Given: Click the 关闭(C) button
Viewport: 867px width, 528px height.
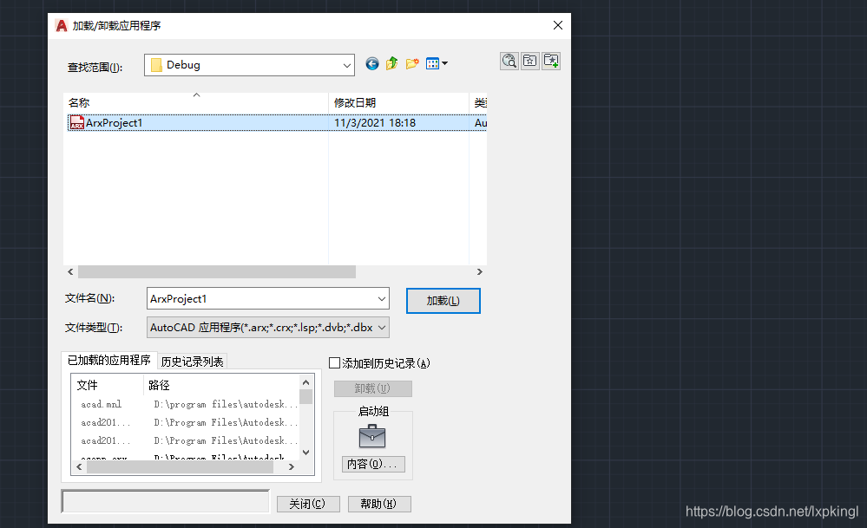Looking at the screenshot, I should click(x=307, y=504).
